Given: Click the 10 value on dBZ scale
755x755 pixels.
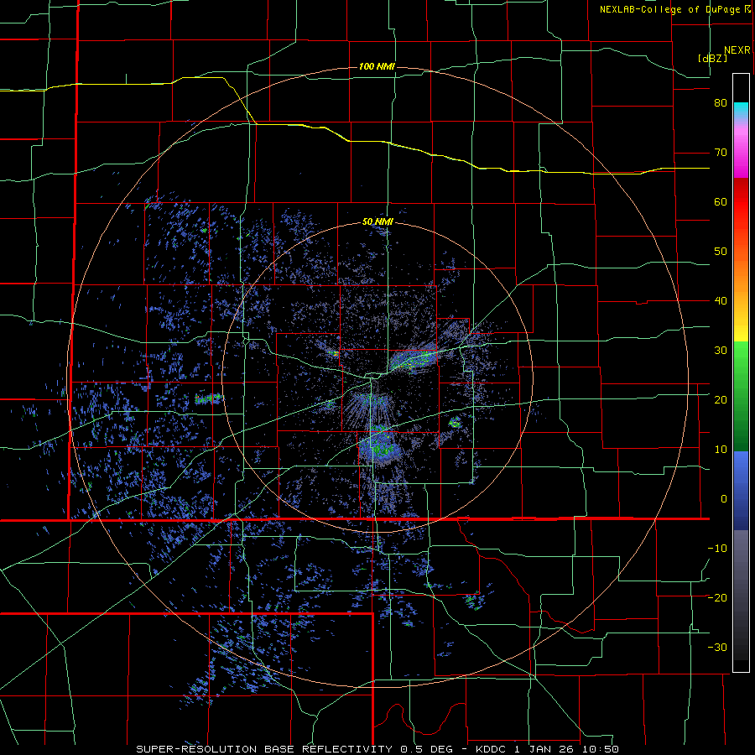Looking at the screenshot, I should click(x=721, y=450).
